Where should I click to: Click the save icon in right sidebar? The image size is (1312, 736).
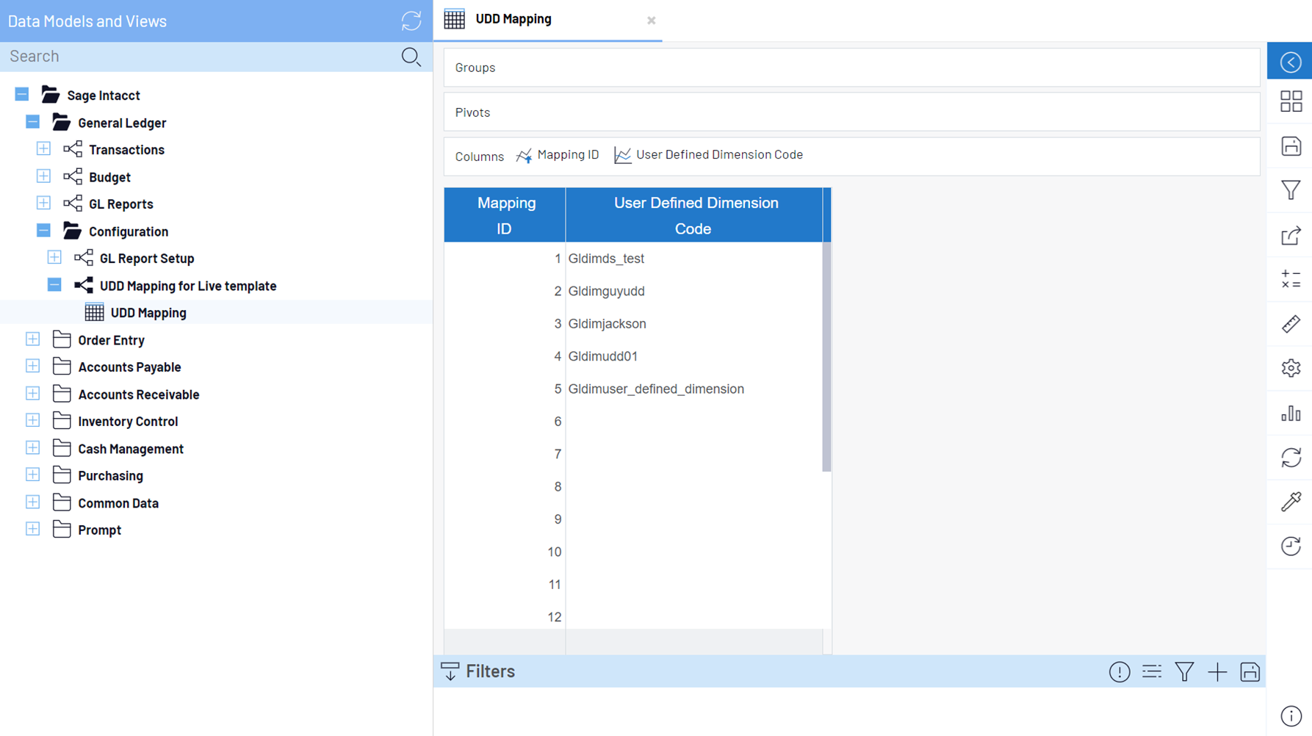pos(1290,146)
